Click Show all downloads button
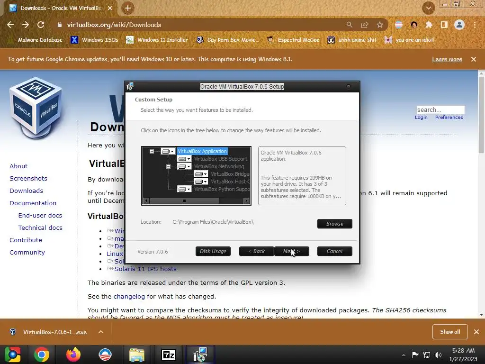Image resolution: width=485 pixels, height=364 pixels. pyautogui.click(x=450, y=332)
